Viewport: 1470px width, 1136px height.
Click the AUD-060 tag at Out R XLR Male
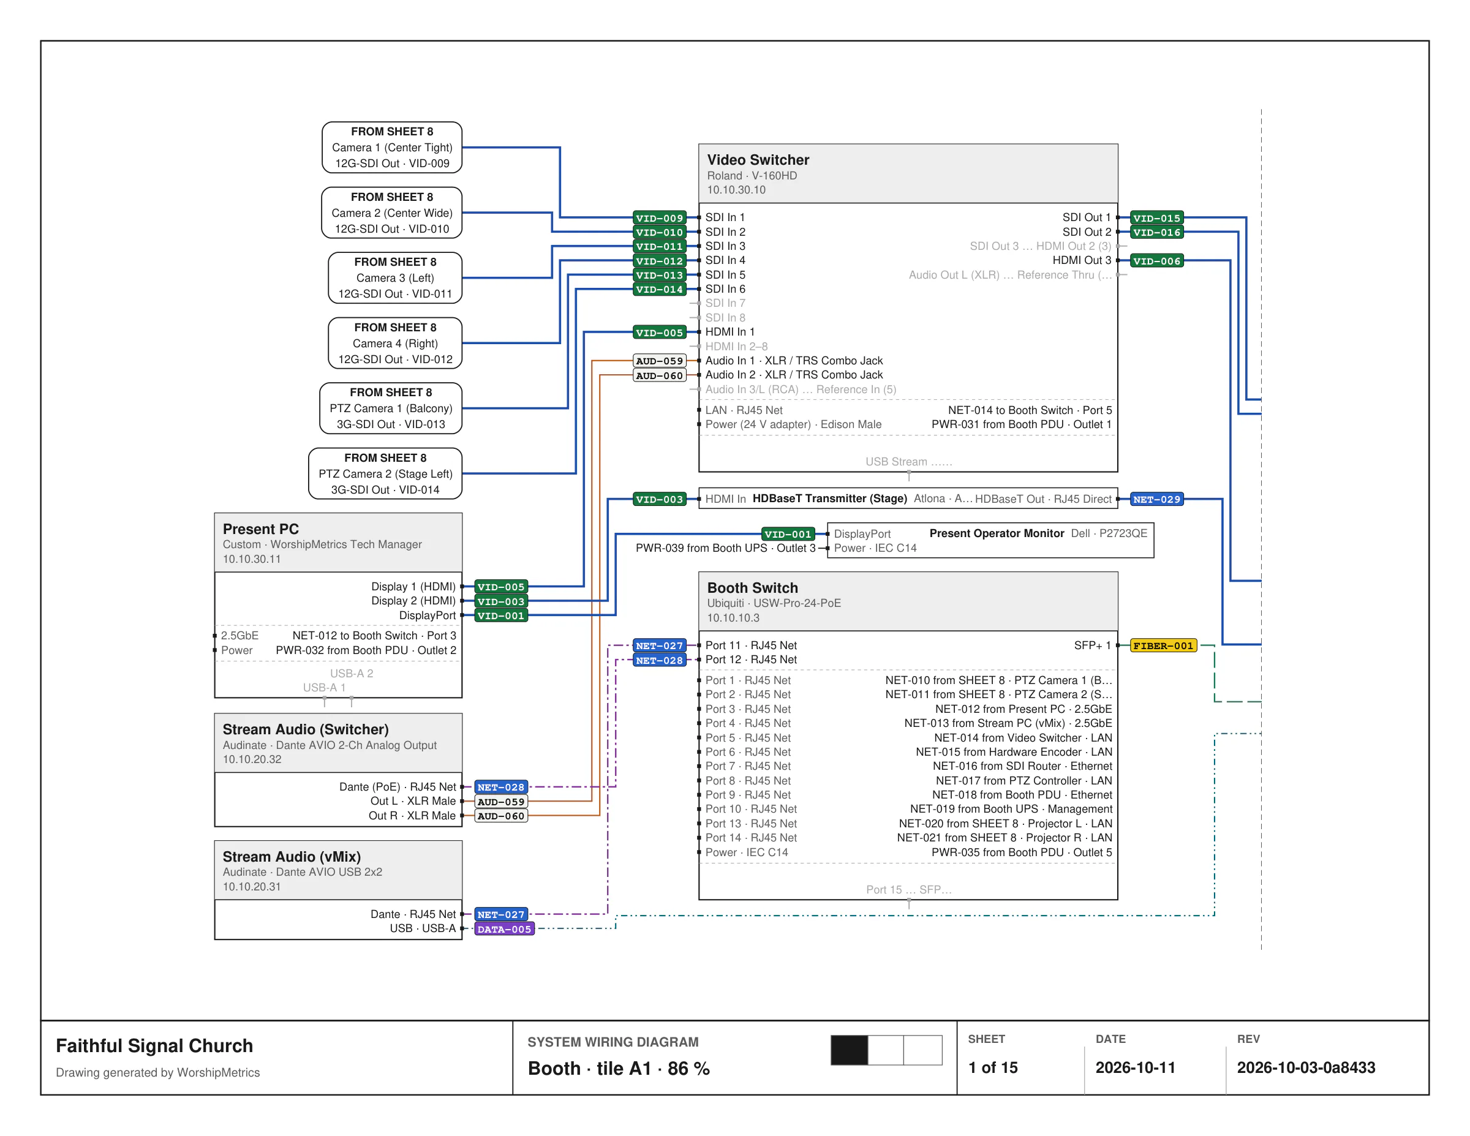coord(501,816)
